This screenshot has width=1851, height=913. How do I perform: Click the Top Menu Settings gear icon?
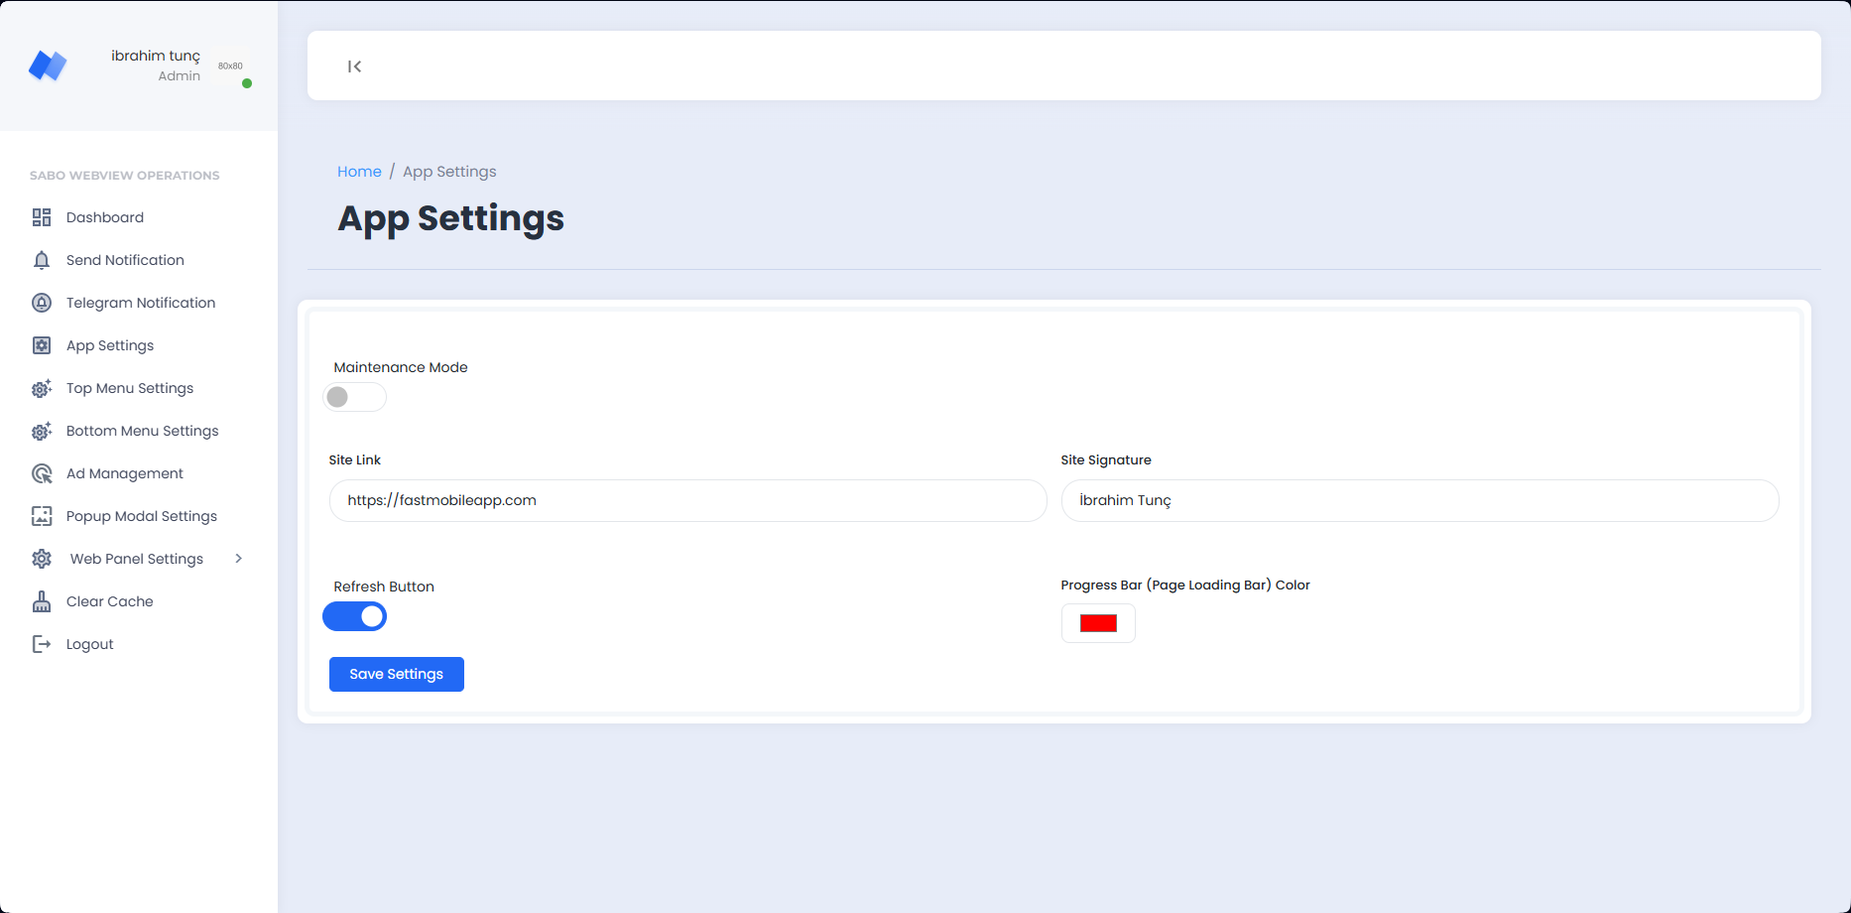[42, 388]
